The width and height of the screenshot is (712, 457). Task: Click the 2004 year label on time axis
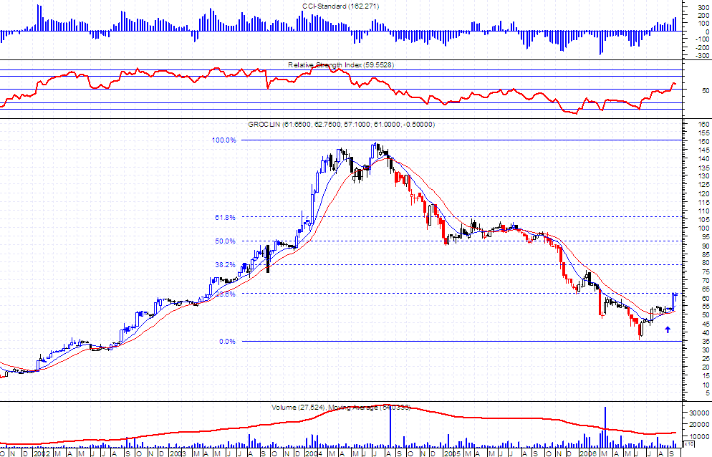[312, 453]
